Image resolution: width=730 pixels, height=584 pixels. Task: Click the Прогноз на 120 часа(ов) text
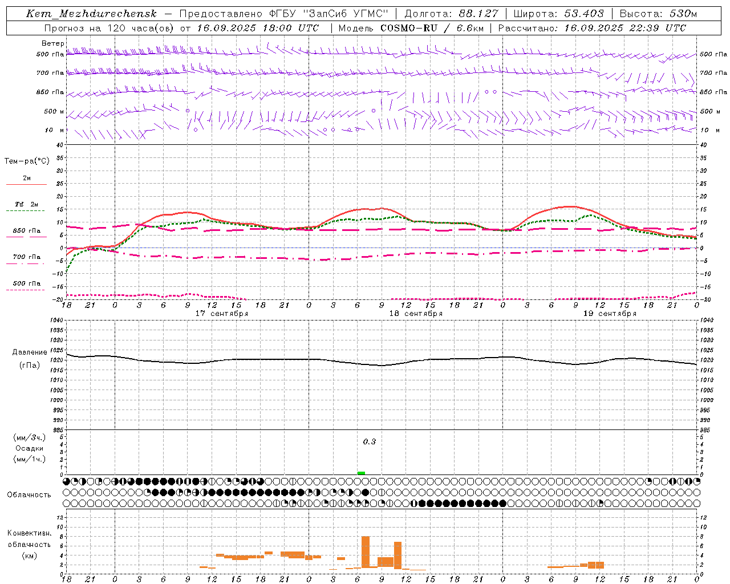pos(109,28)
